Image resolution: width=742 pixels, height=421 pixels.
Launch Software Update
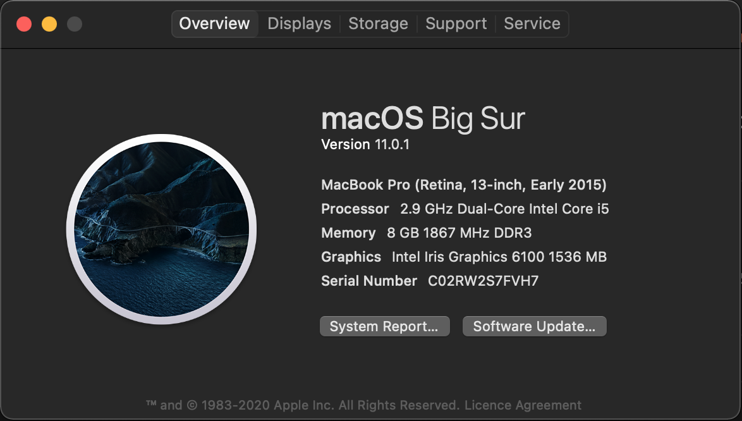coord(534,326)
